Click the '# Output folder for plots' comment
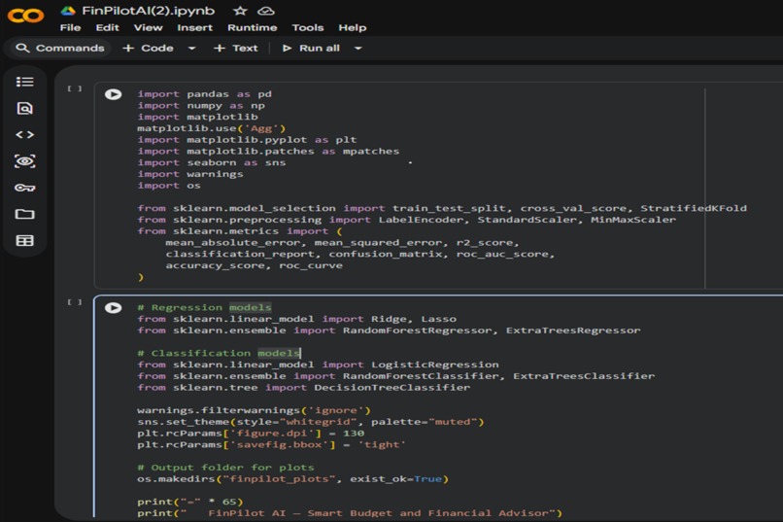 pos(225,467)
